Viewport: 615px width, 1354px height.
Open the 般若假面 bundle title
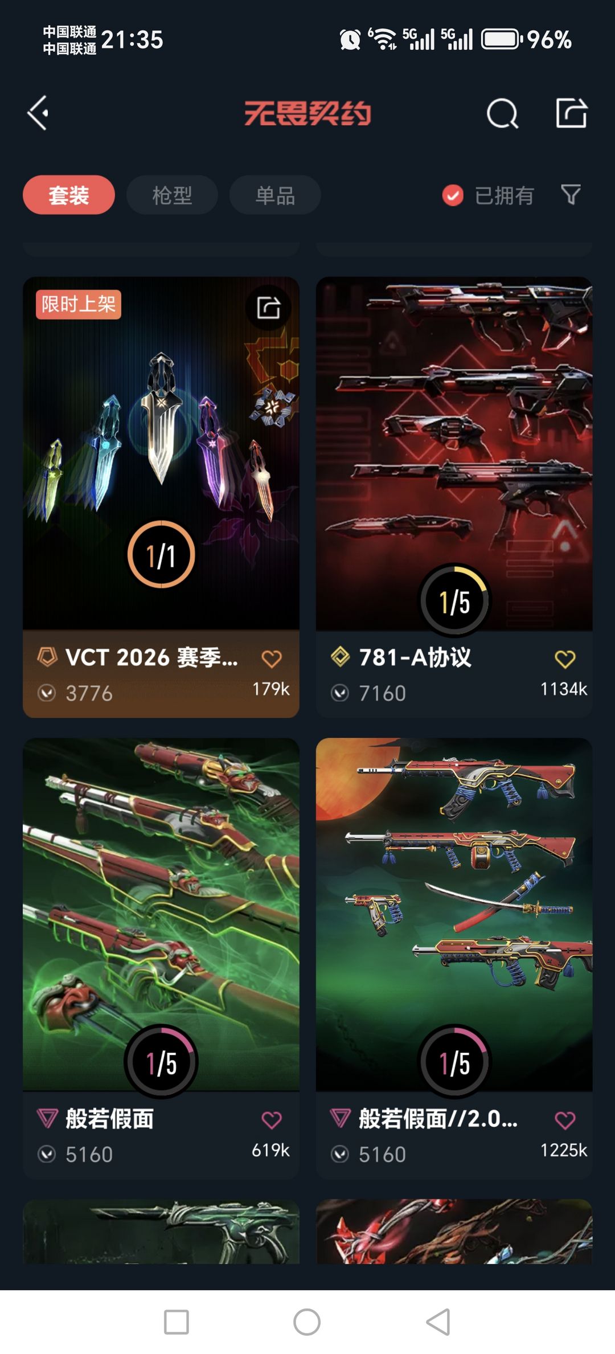tap(110, 1119)
